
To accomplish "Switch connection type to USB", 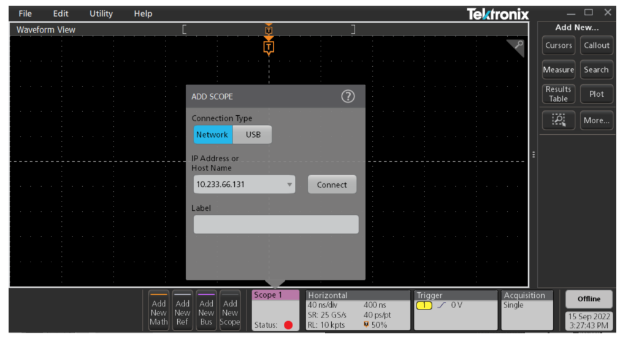I will point(253,135).
